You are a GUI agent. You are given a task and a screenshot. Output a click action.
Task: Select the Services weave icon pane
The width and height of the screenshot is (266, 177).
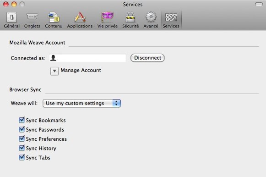coord(171,20)
